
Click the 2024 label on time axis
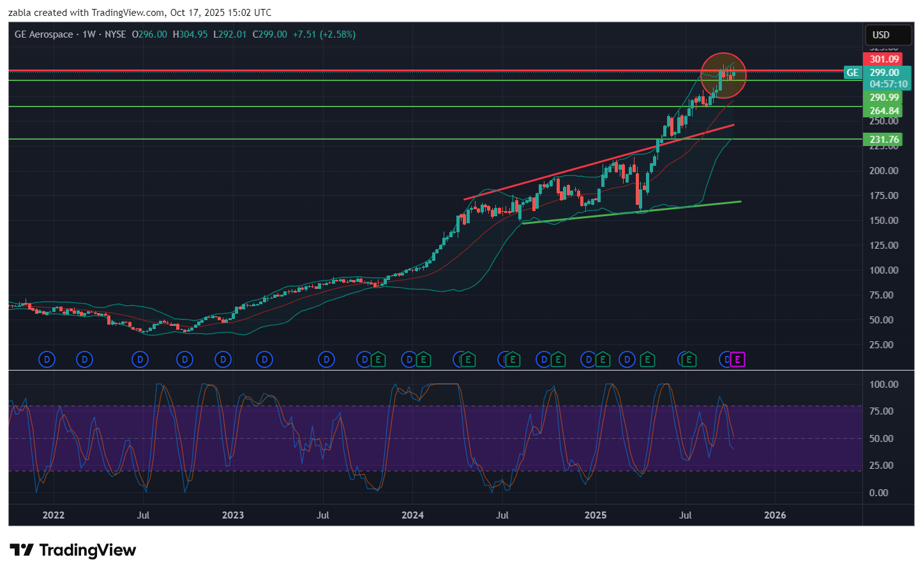pyautogui.click(x=412, y=515)
